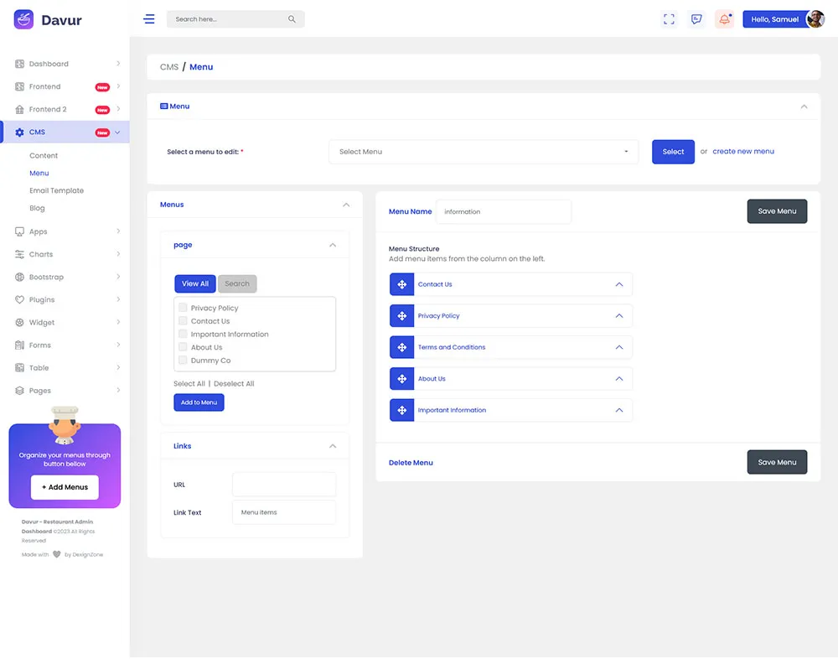
Task: Click the Add to Menu button
Action: [199, 402]
